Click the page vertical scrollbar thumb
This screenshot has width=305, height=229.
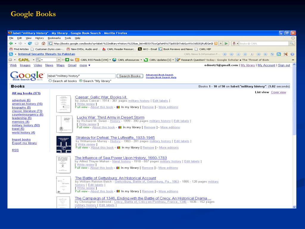[x=294, y=101]
